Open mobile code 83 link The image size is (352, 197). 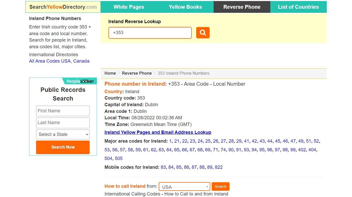163,167
